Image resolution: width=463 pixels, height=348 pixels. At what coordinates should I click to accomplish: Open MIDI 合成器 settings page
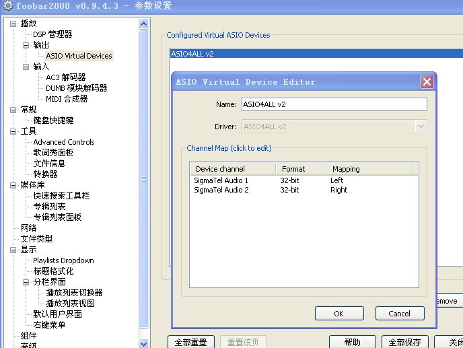[67, 99]
